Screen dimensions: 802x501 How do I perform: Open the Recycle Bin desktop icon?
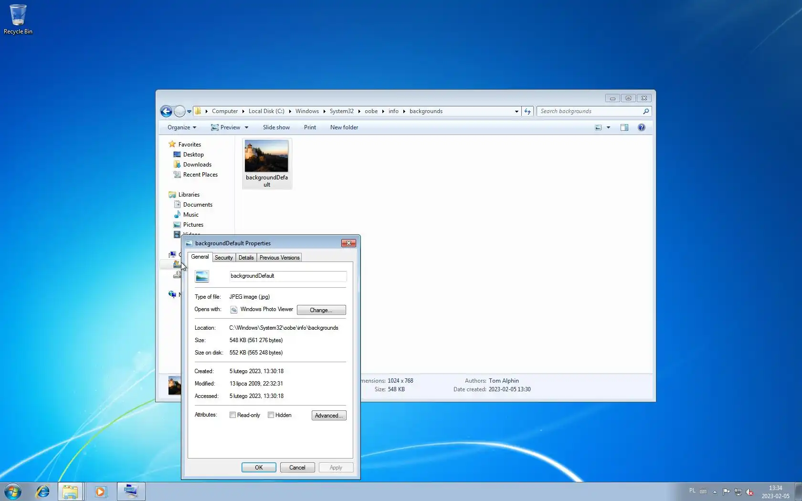[x=18, y=19]
